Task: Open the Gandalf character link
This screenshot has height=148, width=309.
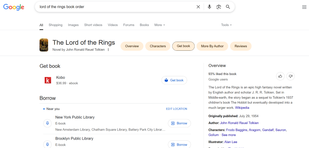Action: [x=268, y=130]
